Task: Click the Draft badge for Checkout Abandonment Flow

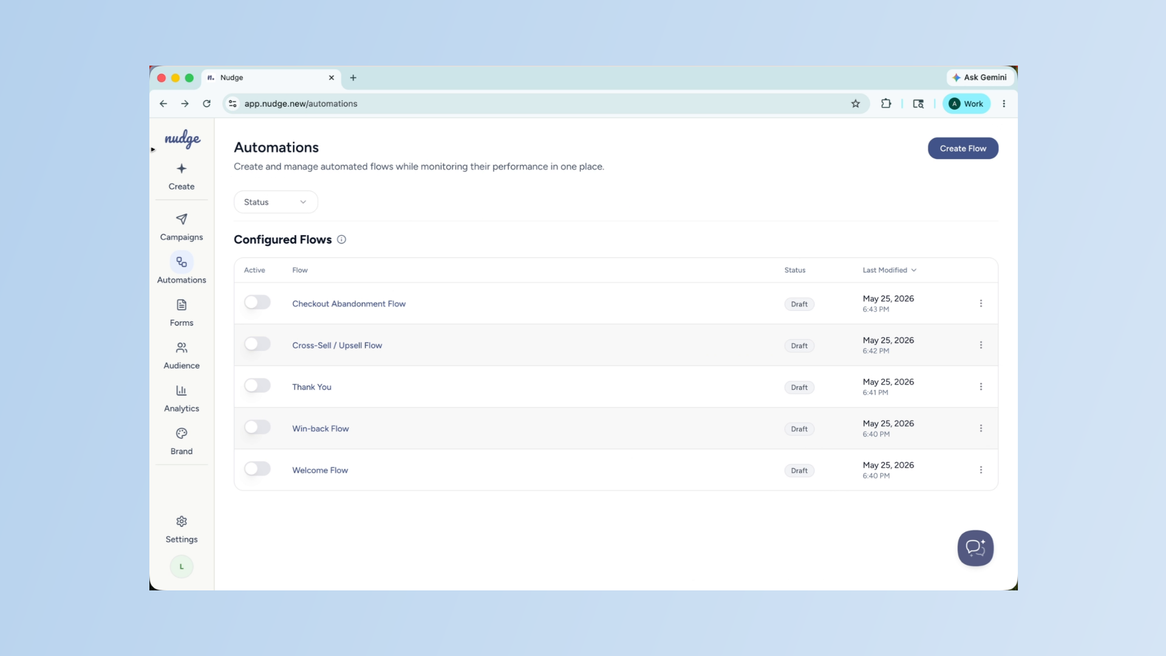Action: [x=799, y=304]
